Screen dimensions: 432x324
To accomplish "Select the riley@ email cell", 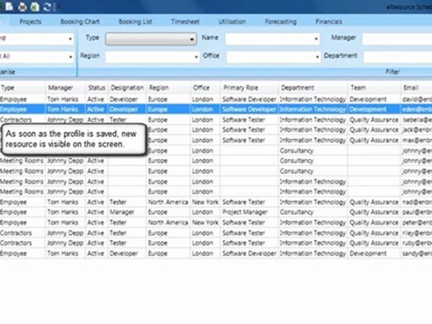I will 417,233.
